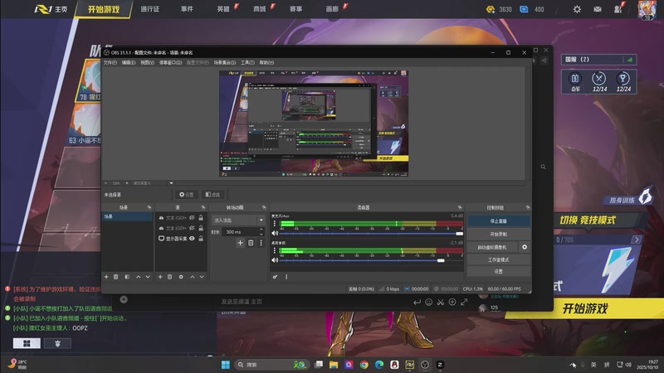Open advanced audio properties gear icon

click(x=275, y=276)
